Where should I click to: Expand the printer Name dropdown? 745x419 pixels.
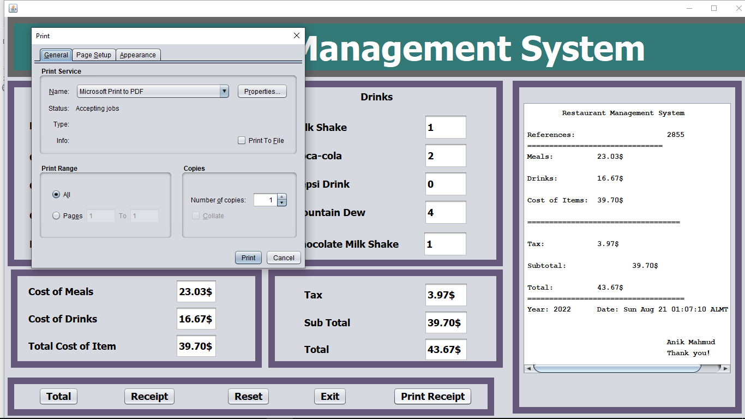click(x=224, y=91)
